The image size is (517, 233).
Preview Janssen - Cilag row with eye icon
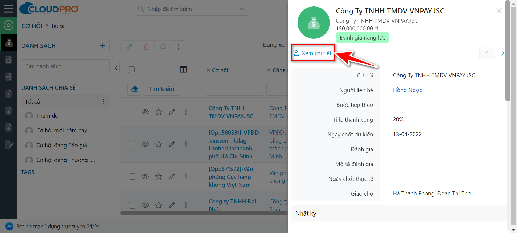tap(145, 144)
